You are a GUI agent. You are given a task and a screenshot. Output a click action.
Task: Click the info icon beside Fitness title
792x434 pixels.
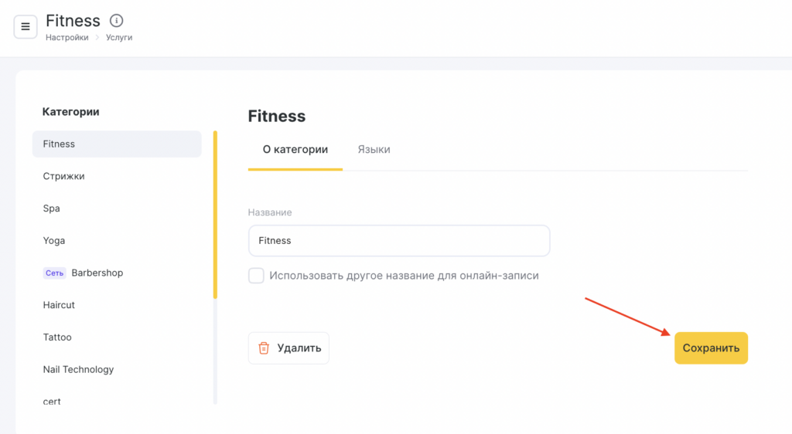[117, 21]
